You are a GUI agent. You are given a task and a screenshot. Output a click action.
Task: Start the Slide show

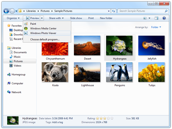coord(76,18)
